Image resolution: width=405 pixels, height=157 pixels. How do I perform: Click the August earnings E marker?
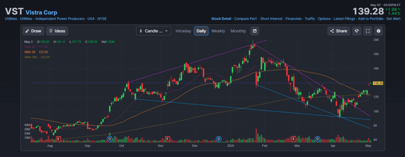click(x=59, y=139)
